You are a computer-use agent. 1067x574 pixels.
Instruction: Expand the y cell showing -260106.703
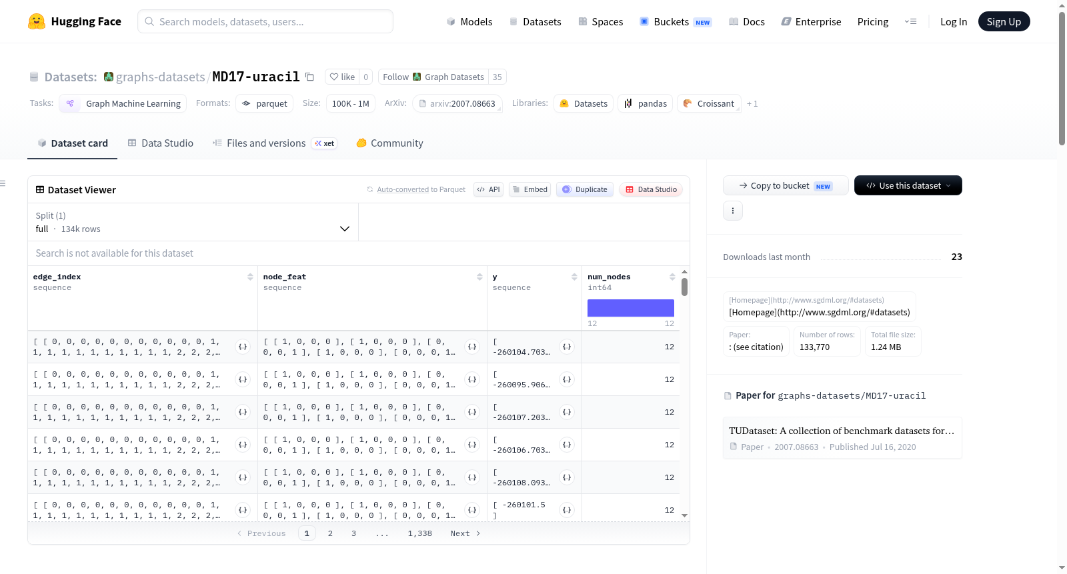567,445
